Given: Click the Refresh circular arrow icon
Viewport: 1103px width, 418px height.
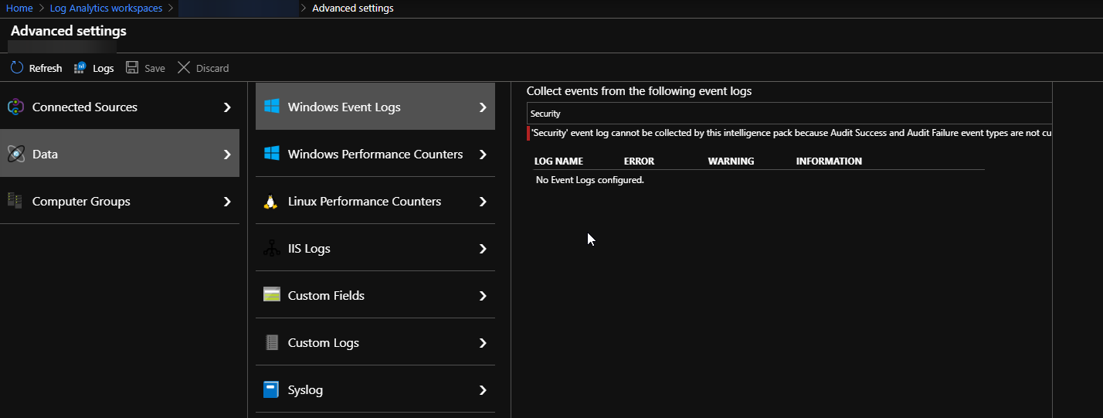Looking at the screenshot, I should pyautogui.click(x=17, y=68).
